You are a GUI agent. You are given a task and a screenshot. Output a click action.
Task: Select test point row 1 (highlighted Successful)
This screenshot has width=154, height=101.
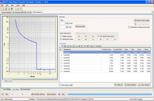(105, 52)
